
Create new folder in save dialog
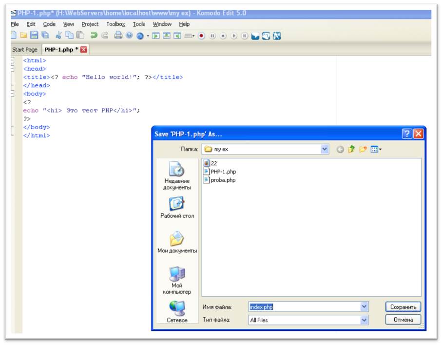[x=363, y=149]
